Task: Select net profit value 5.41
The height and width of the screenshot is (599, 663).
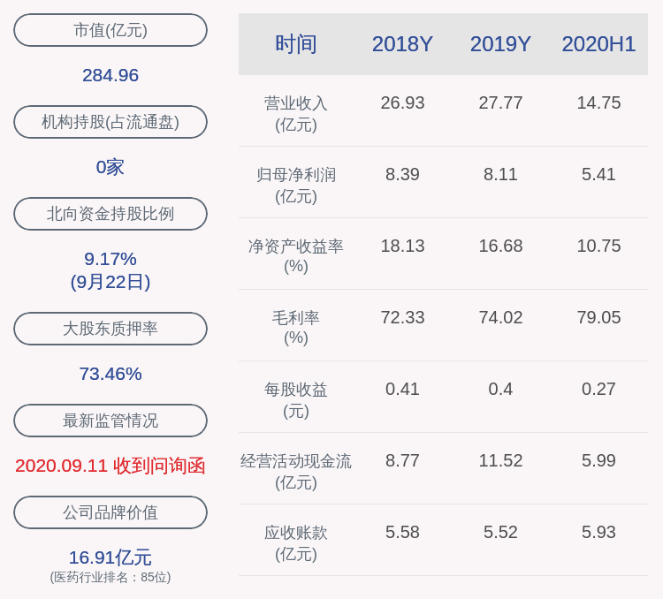Action: [x=598, y=174]
